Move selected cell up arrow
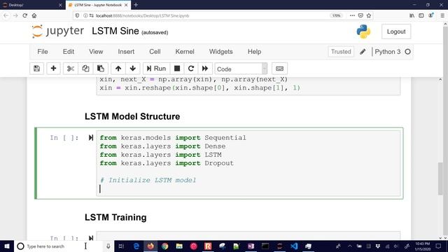Screen dimensions: 448x252 pos(118,69)
